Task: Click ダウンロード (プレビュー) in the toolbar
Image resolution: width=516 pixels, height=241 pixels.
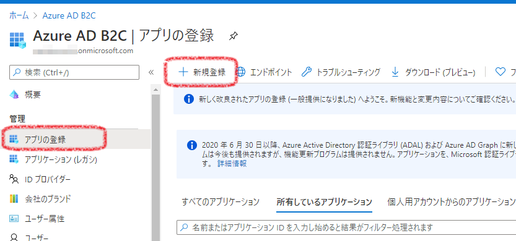Action: [x=440, y=72]
